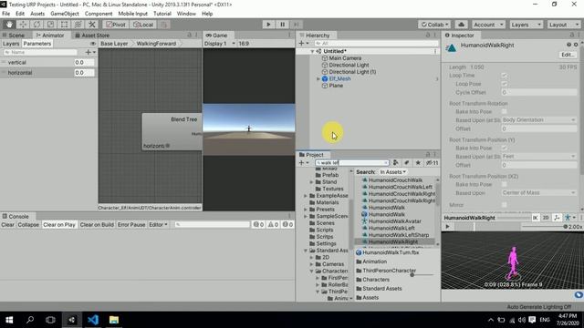Click the favorites star in Project panel
This screenshot has width=584, height=328.
[418, 163]
